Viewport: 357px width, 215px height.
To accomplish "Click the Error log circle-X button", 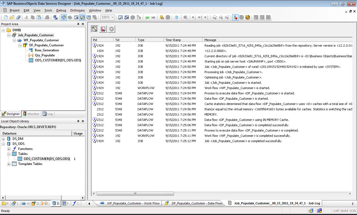I will coord(112,29).
